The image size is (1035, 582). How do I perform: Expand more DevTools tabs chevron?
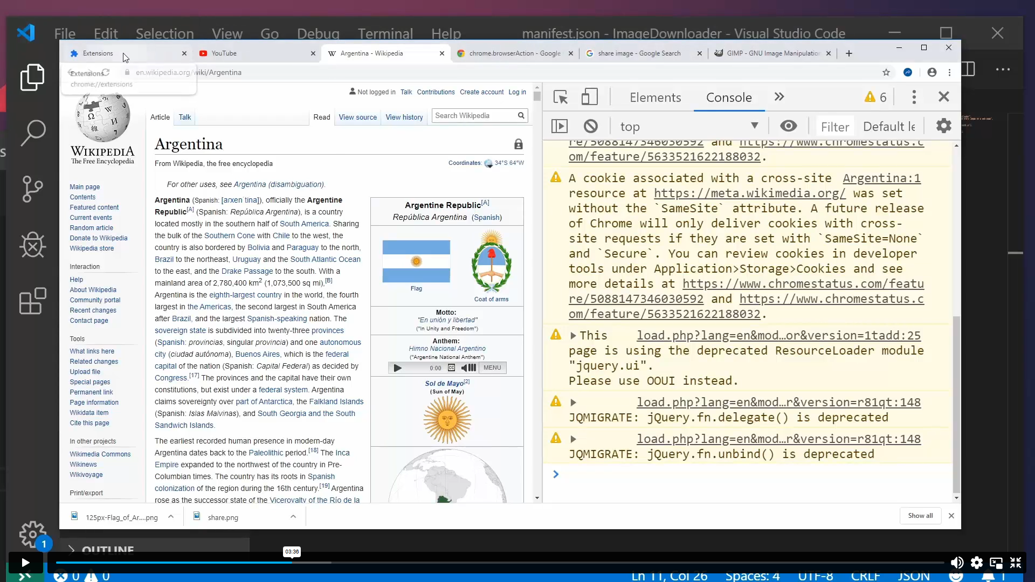779,97
